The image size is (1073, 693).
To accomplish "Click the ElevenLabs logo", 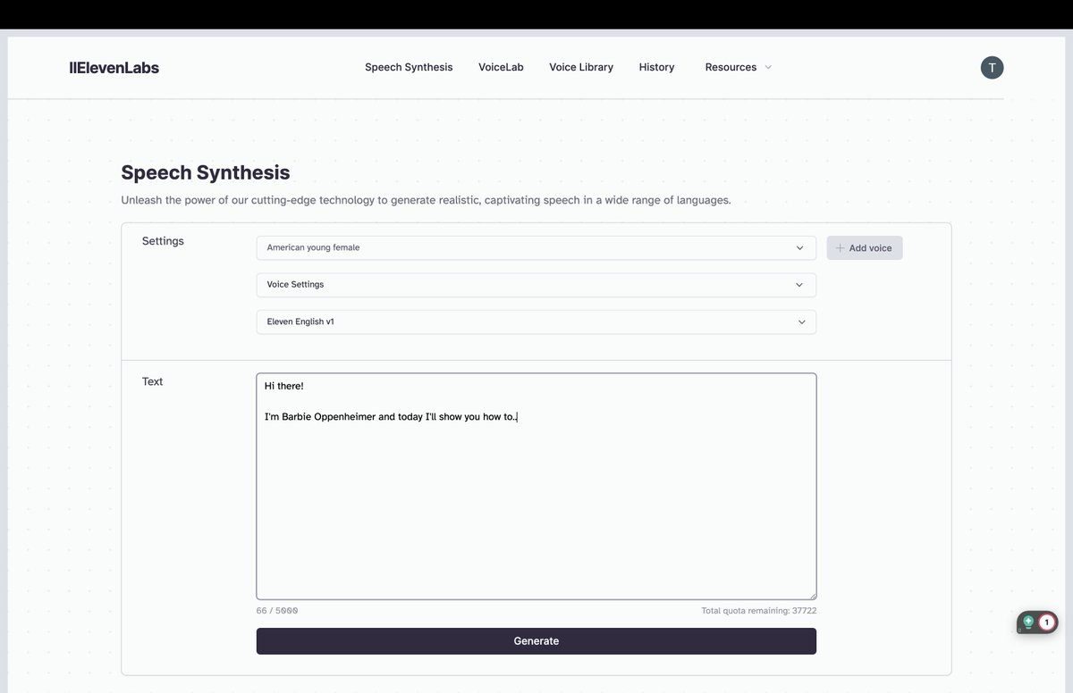I will point(114,67).
